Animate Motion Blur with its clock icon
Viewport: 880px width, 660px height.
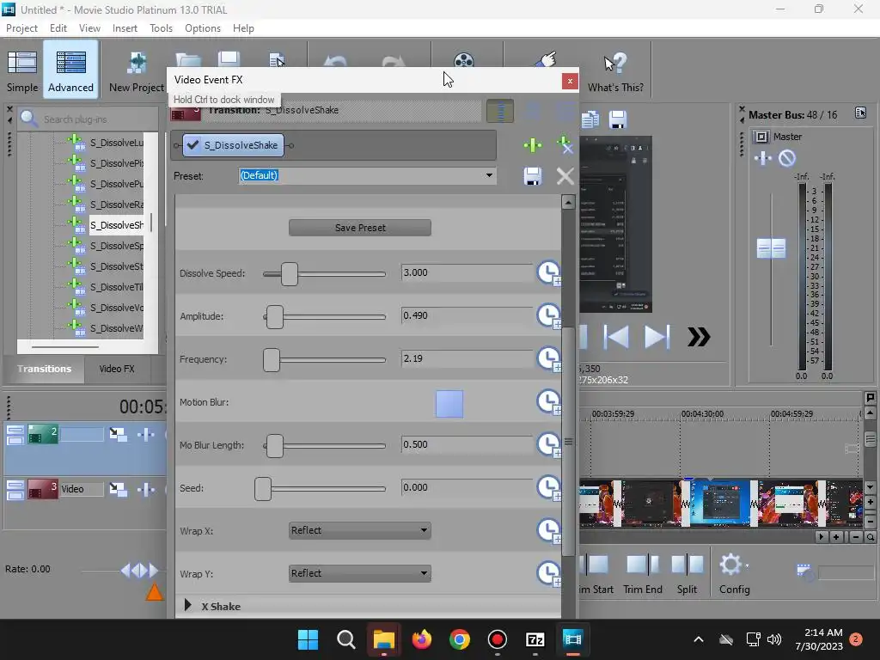(x=549, y=402)
